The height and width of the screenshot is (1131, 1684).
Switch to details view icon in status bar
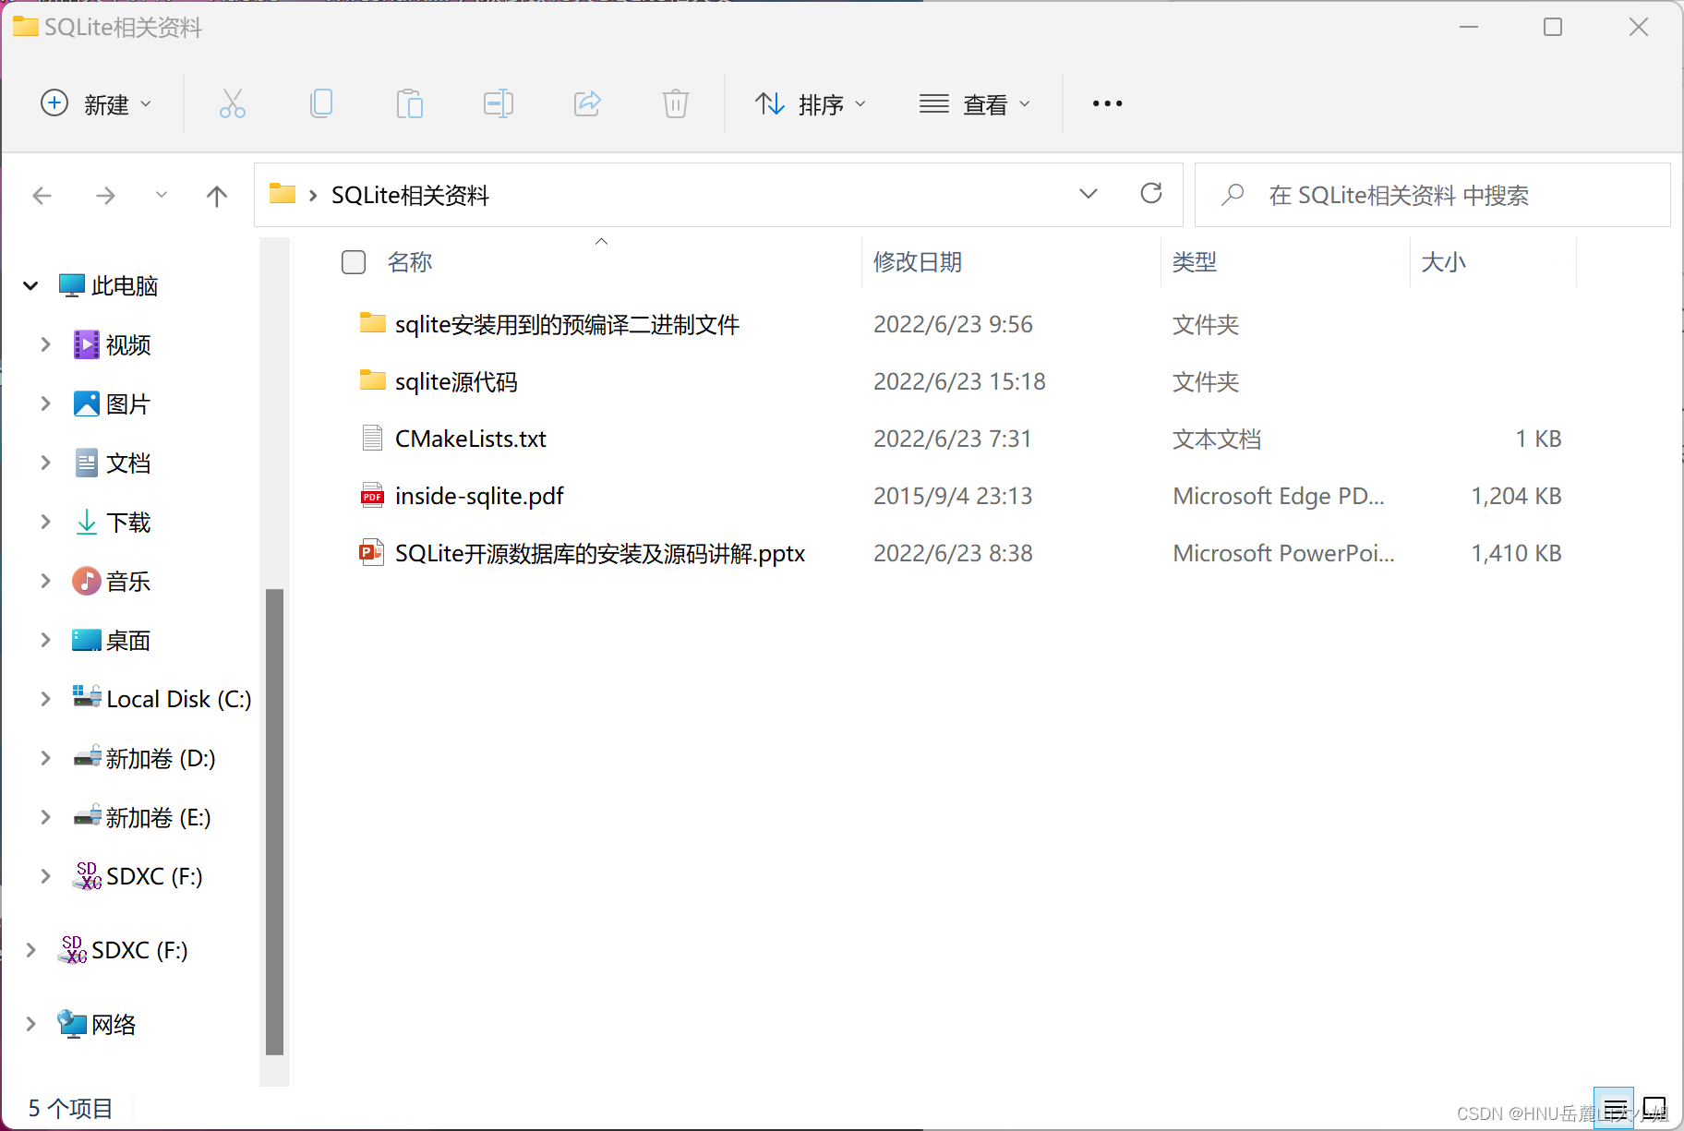pos(1614,1108)
